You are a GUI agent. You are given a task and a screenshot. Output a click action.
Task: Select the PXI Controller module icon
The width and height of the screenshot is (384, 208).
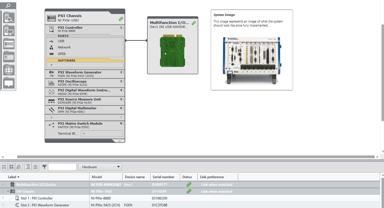point(51,29)
